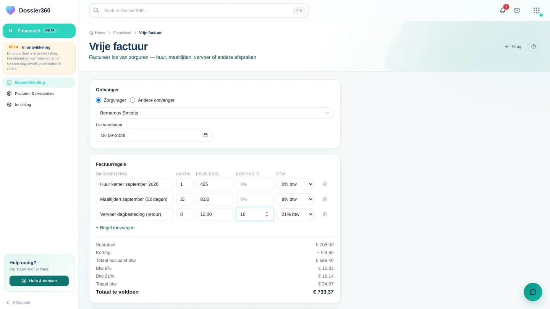Click the korting field of Maaltijden line

pos(255,199)
